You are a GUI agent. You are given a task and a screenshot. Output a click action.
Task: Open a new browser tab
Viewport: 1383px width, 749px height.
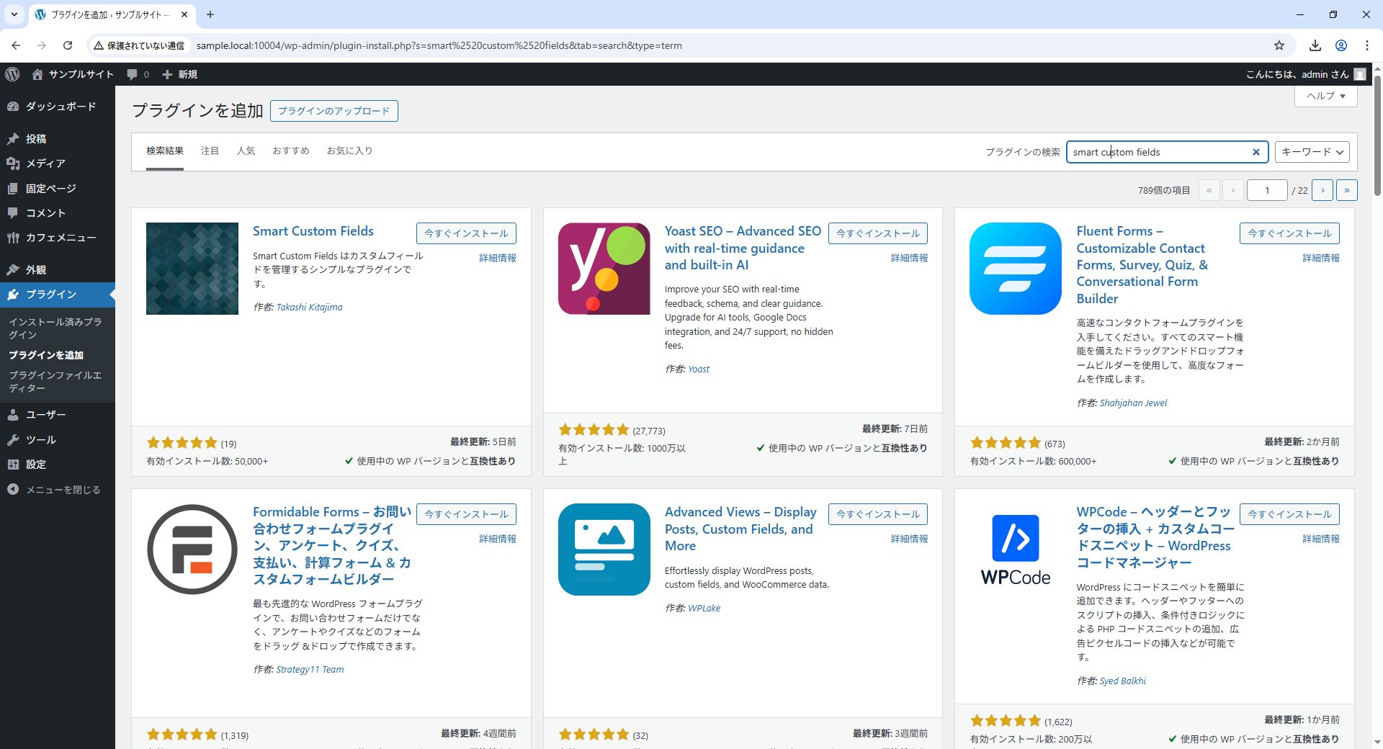pos(210,14)
